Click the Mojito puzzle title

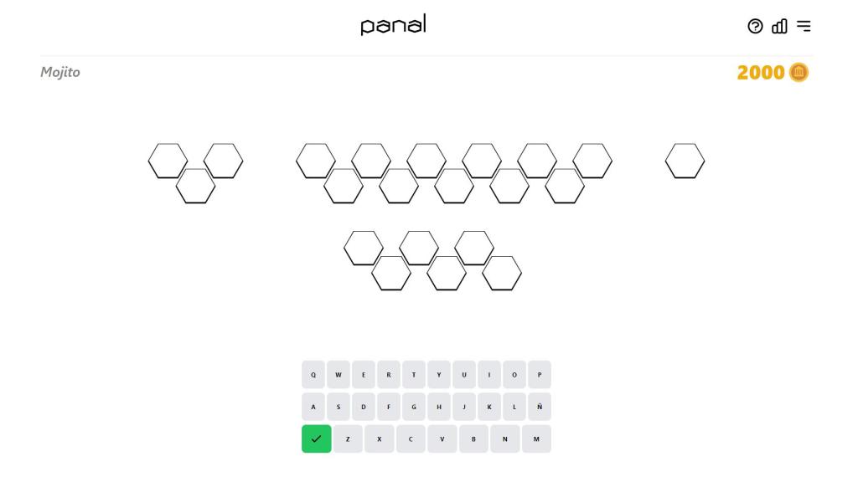pyautogui.click(x=59, y=72)
